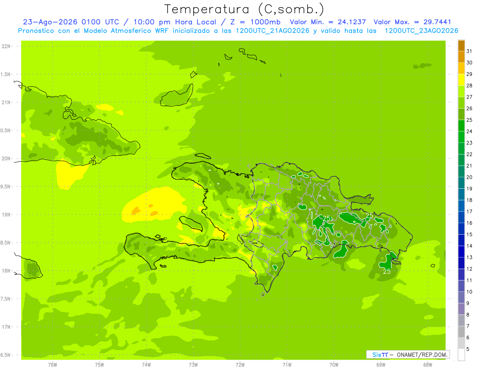The image size is (480, 370).
Task: Click the '72W' longitude axis label
Action: point(240,365)
